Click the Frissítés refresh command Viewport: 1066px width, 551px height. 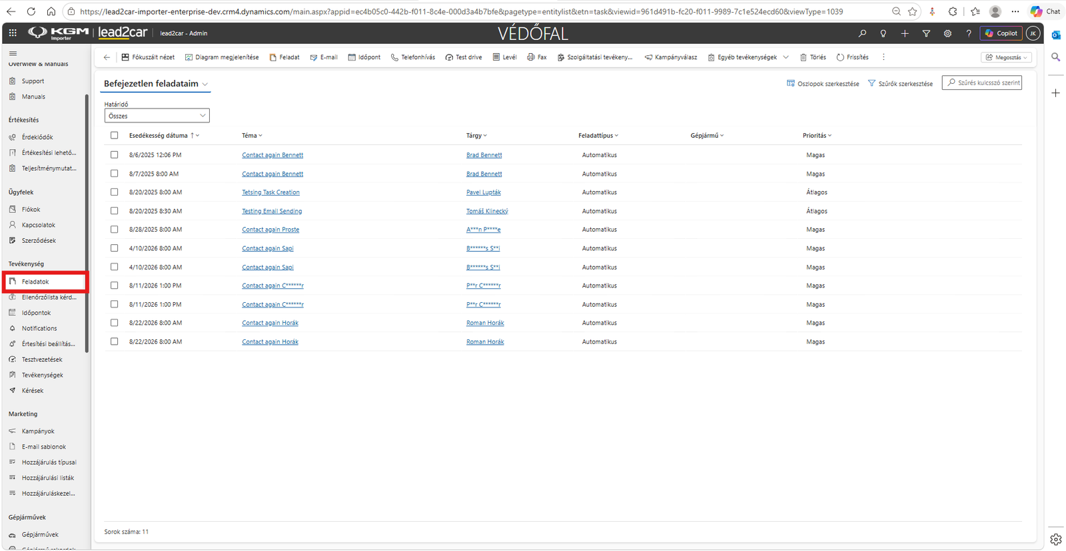click(853, 57)
